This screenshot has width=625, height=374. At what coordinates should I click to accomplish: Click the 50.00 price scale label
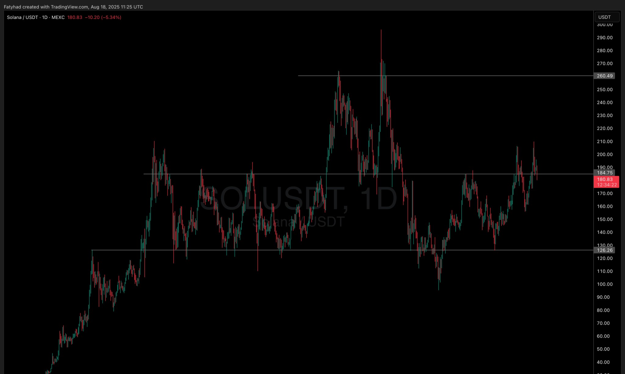click(603, 349)
